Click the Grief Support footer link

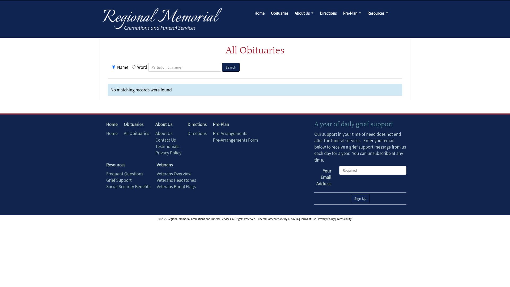[119, 180]
